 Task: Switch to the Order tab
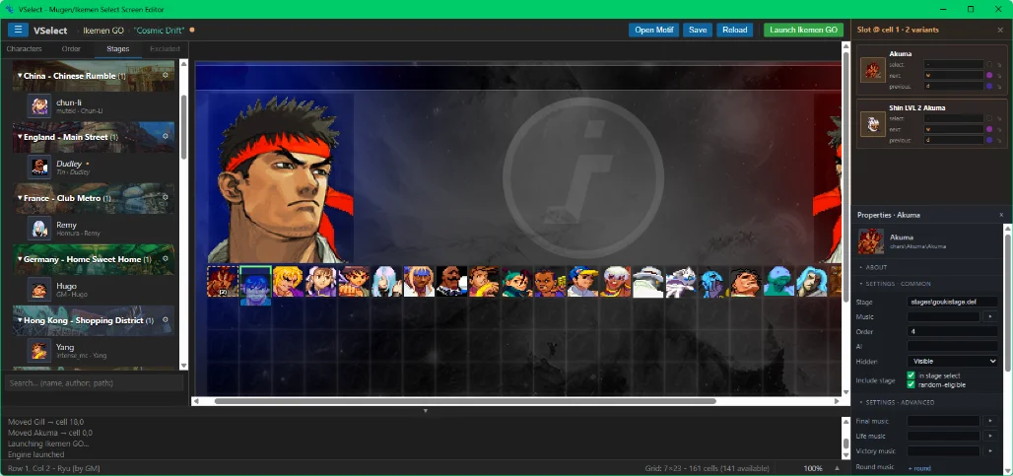pos(71,49)
